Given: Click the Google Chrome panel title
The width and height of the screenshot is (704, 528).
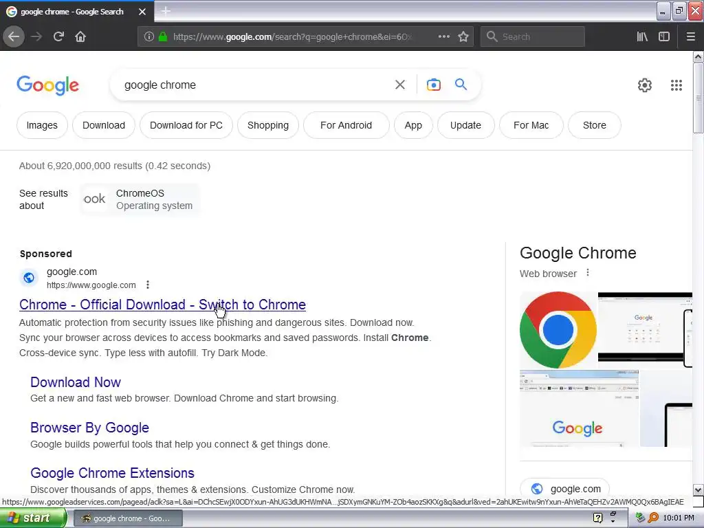Looking at the screenshot, I should click(577, 253).
